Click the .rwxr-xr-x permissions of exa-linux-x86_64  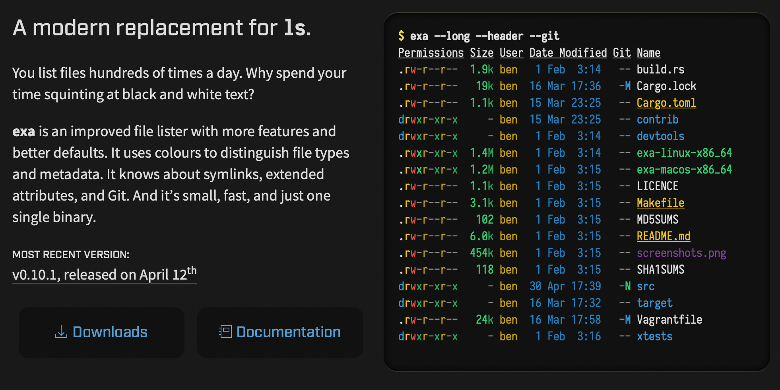click(x=428, y=153)
